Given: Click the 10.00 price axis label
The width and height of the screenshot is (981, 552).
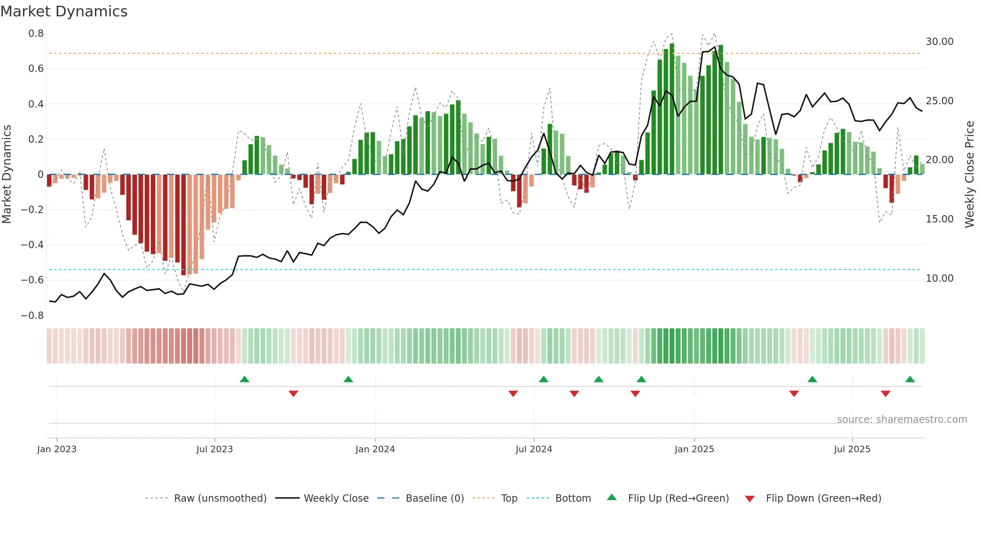Looking at the screenshot, I should (x=940, y=278).
